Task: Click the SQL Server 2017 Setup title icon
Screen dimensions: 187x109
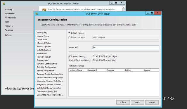Action: coord(37,14)
